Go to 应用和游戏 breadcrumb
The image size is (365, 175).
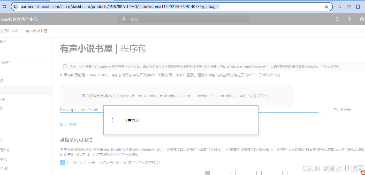(9, 31)
